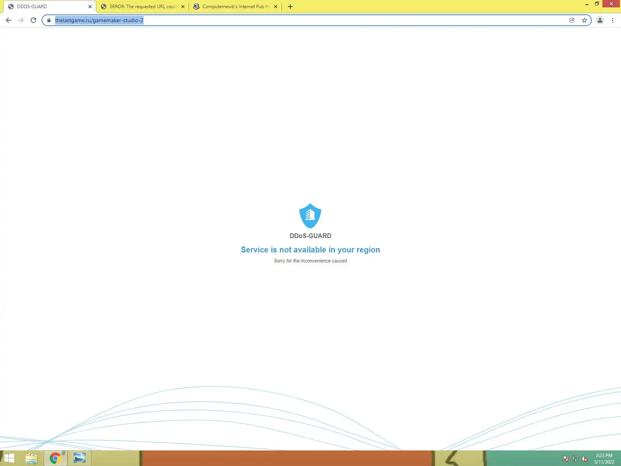621x466 pixels.
Task: Click Chrome icon in taskbar
Action: click(x=56, y=458)
